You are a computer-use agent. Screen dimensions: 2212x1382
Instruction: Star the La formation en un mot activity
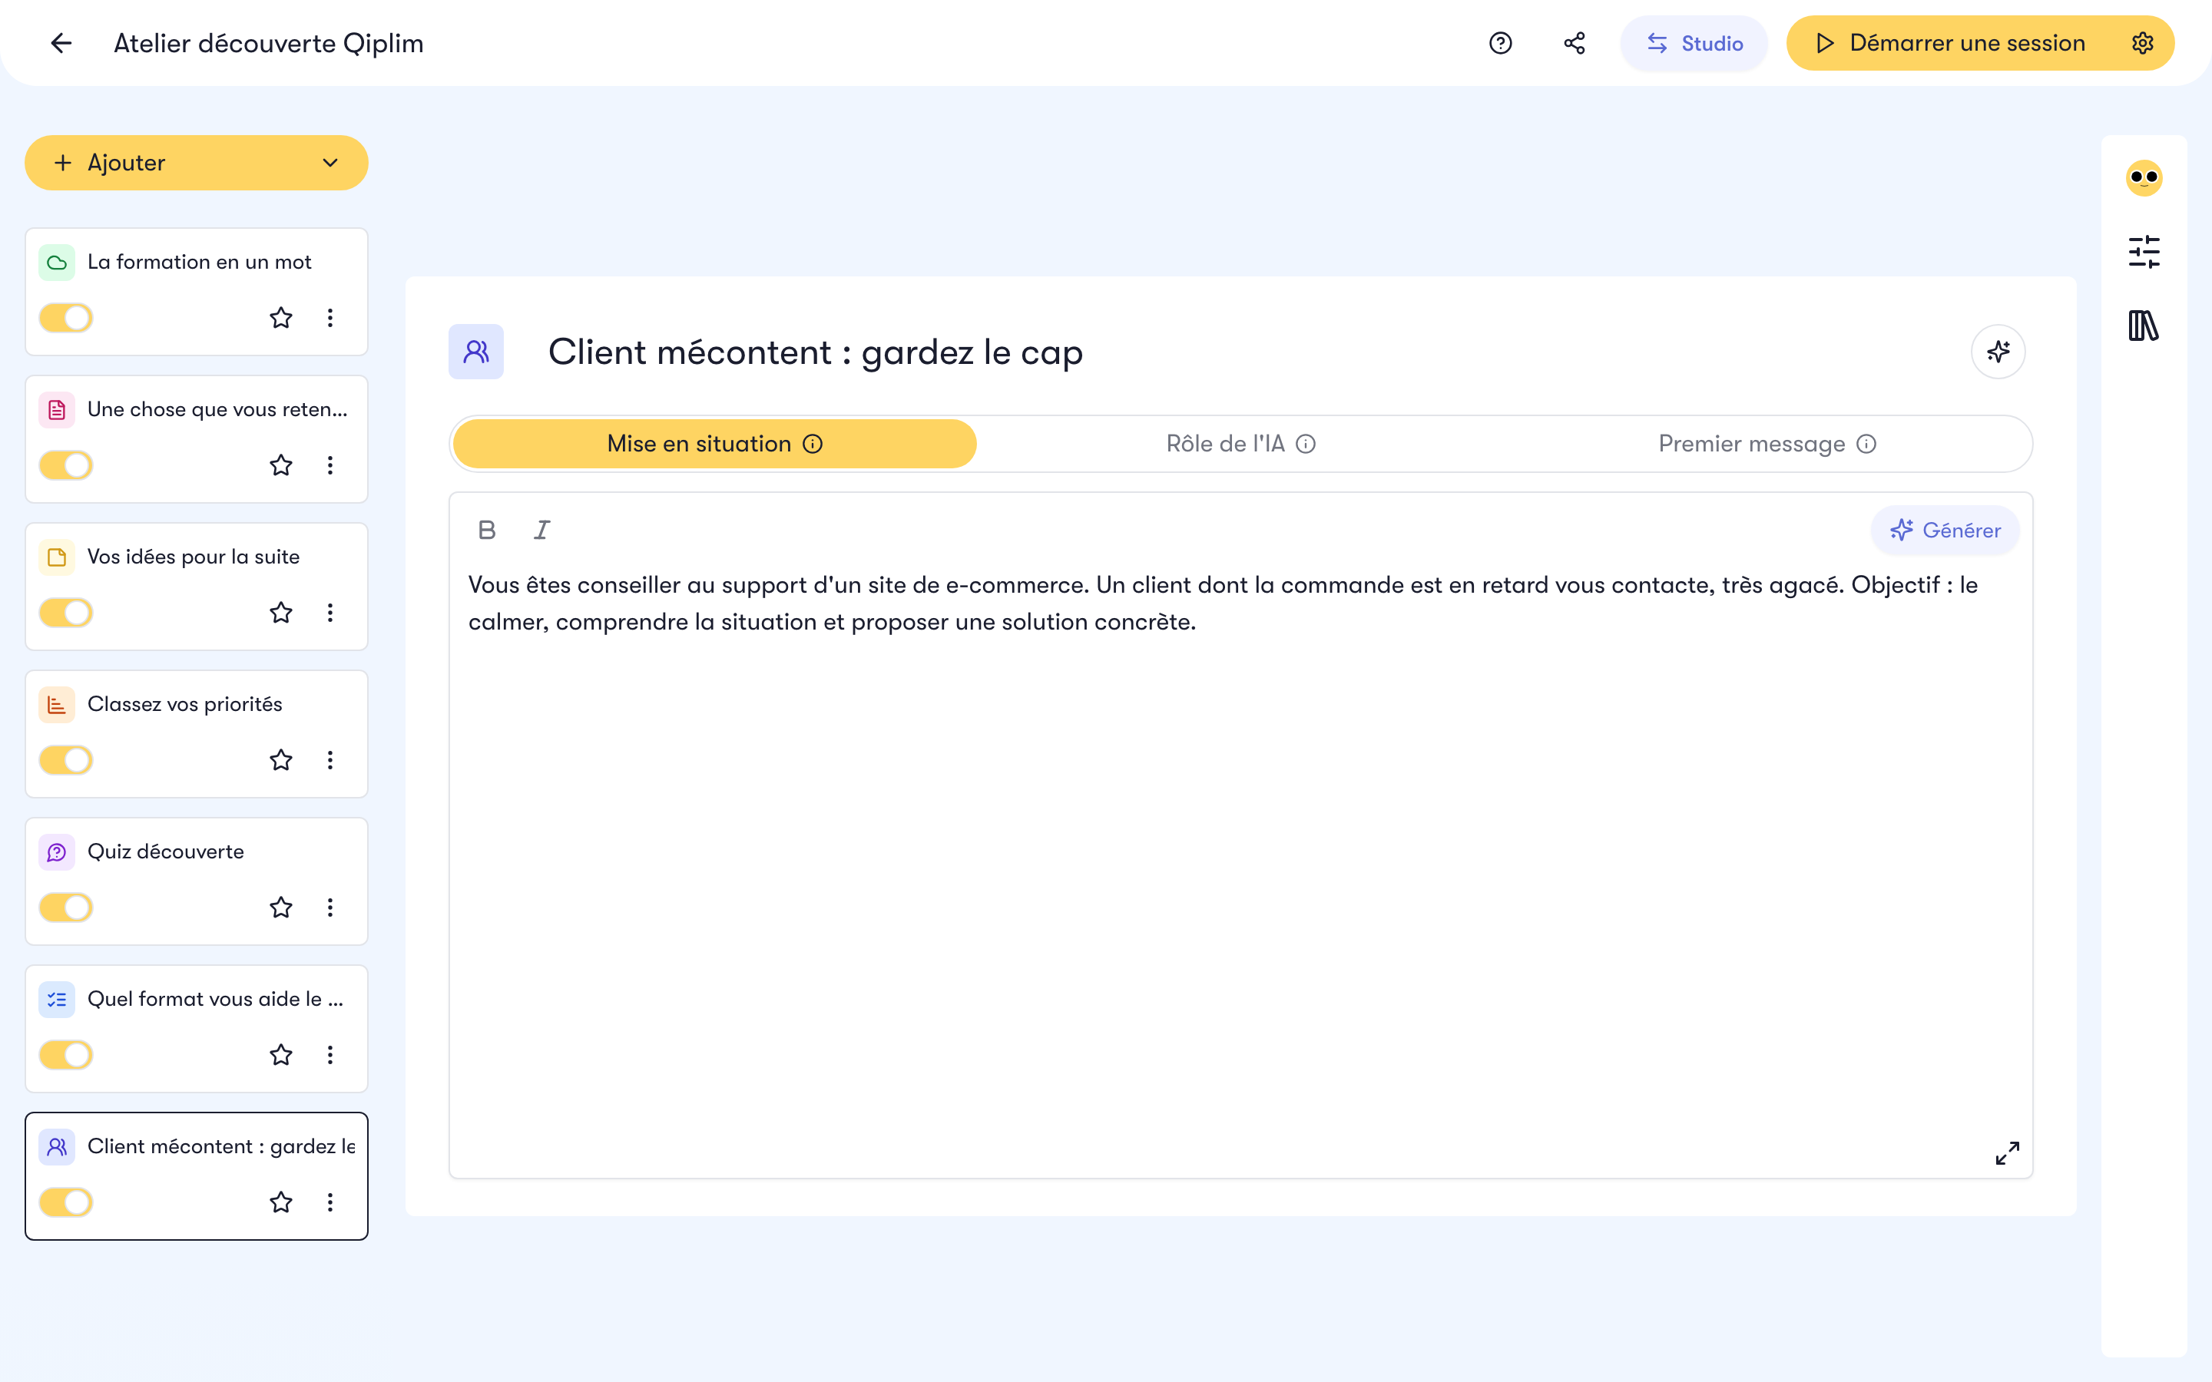(x=280, y=318)
